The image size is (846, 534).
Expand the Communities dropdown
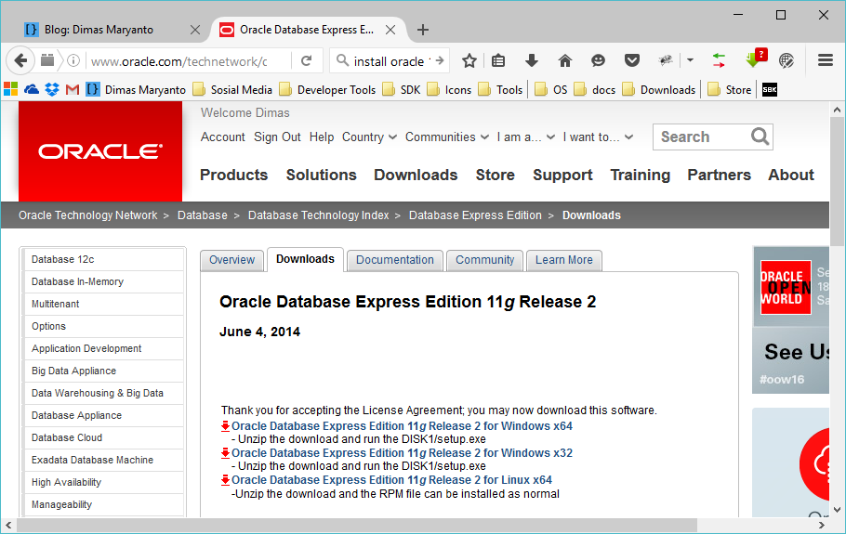tap(447, 137)
